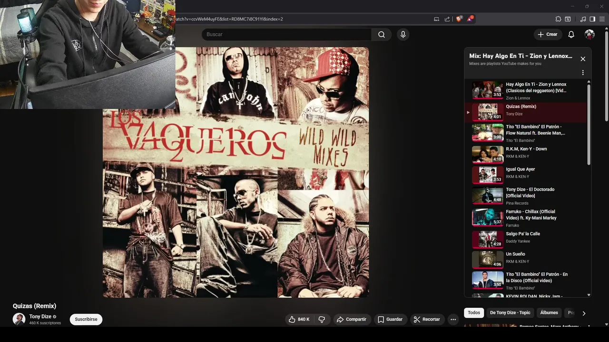The width and height of the screenshot is (609, 342).
Task: Click the page vertical scrollbar
Action: point(606,76)
